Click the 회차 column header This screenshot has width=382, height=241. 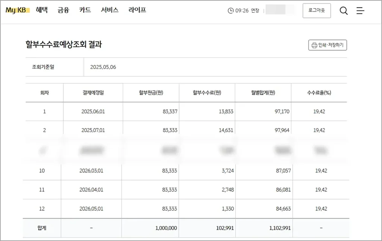[x=45, y=93]
